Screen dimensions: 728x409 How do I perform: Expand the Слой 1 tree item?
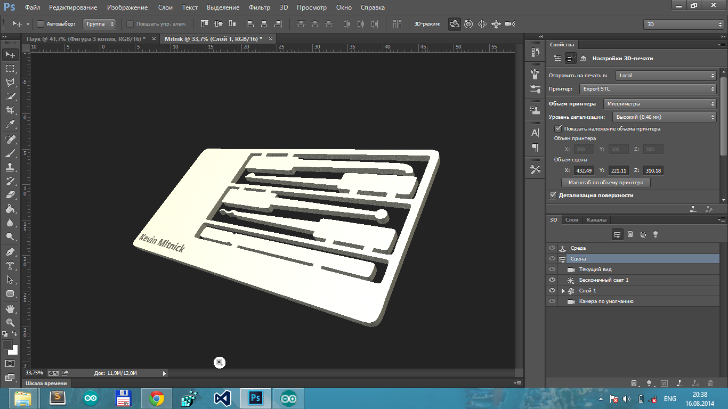pos(563,291)
